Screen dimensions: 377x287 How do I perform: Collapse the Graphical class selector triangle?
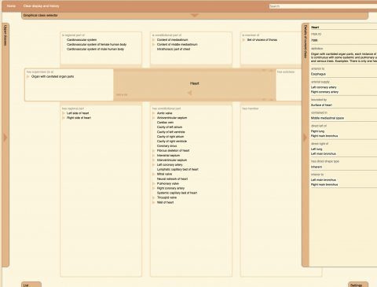coord(194,16)
